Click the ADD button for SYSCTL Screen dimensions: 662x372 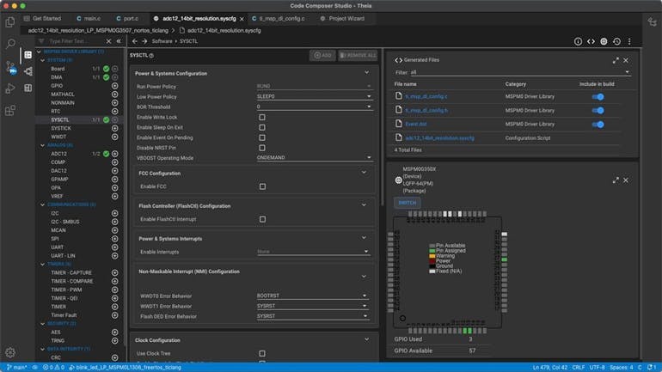pyautogui.click(x=322, y=55)
